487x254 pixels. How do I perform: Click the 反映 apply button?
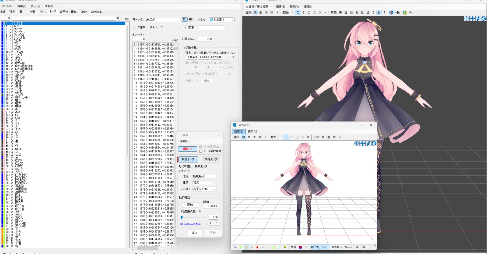(x=190, y=205)
